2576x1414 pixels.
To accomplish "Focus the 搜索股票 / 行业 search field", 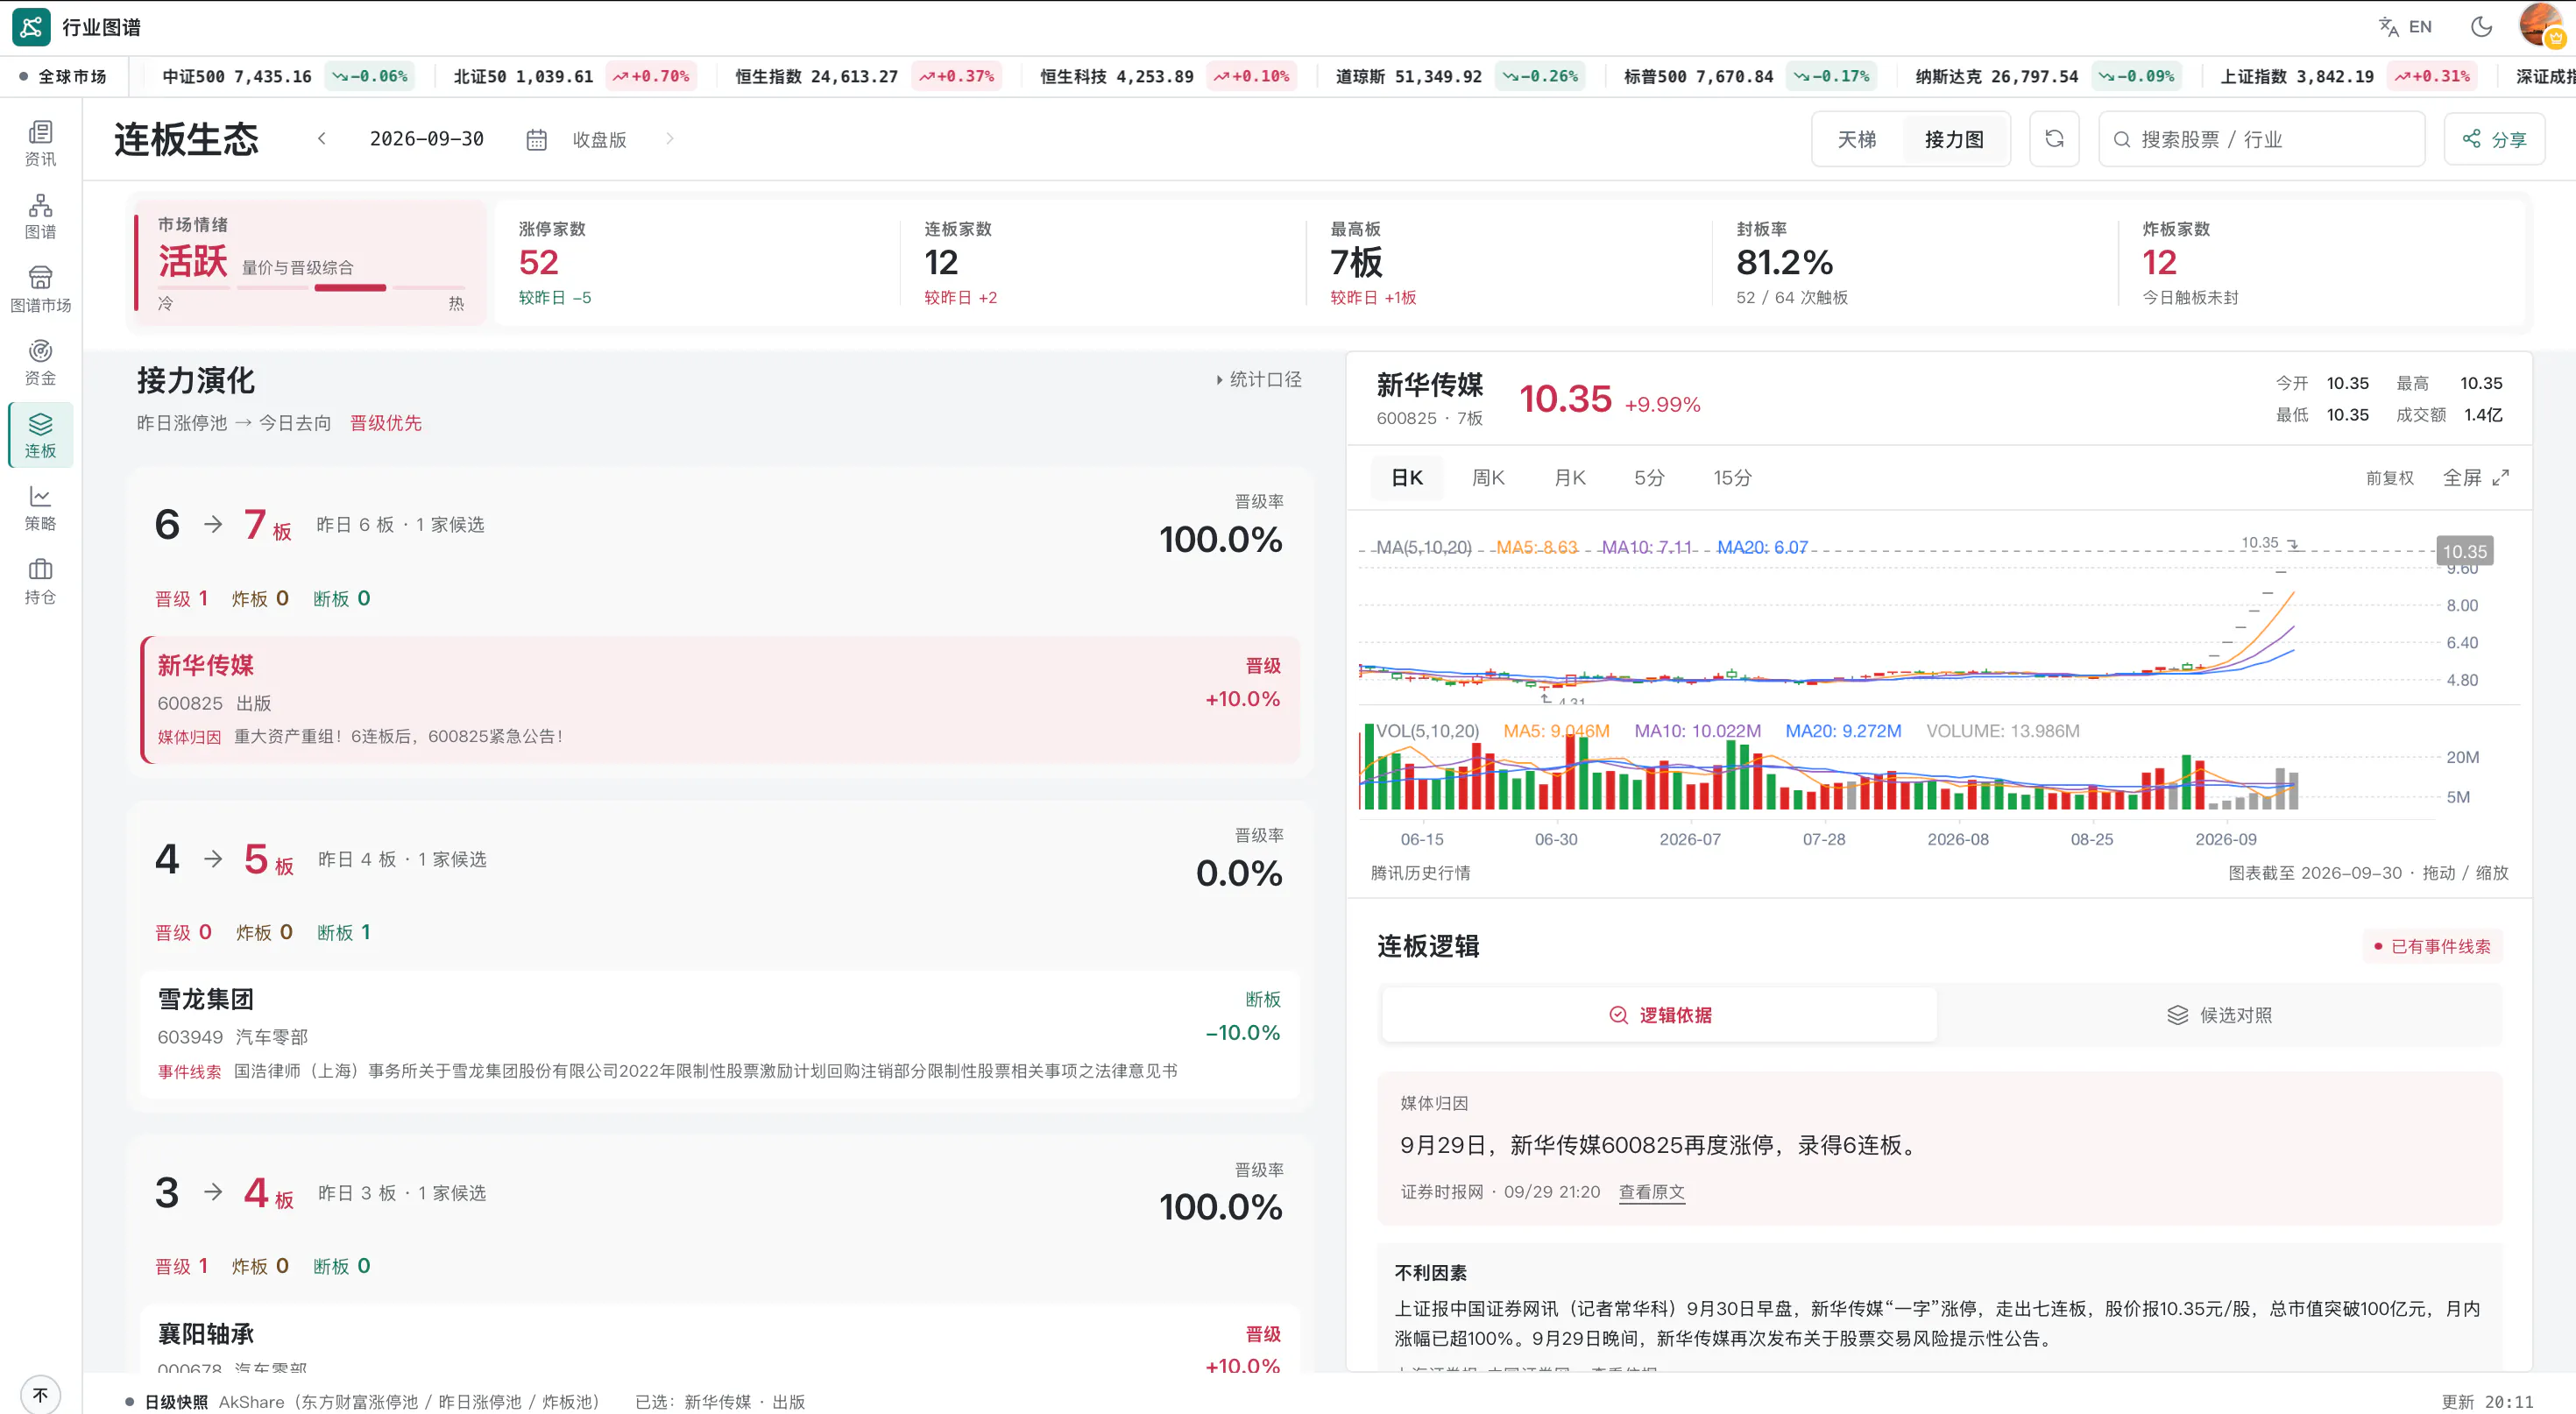I will tap(2261, 139).
